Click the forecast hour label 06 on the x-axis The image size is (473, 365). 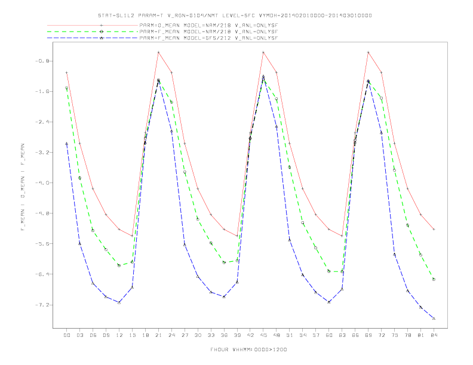coord(93,335)
